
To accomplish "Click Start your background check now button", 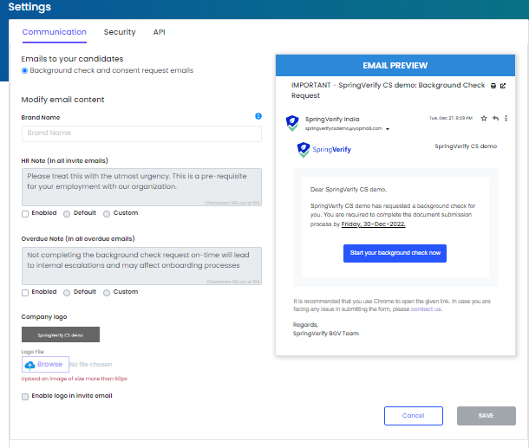I will (395, 253).
